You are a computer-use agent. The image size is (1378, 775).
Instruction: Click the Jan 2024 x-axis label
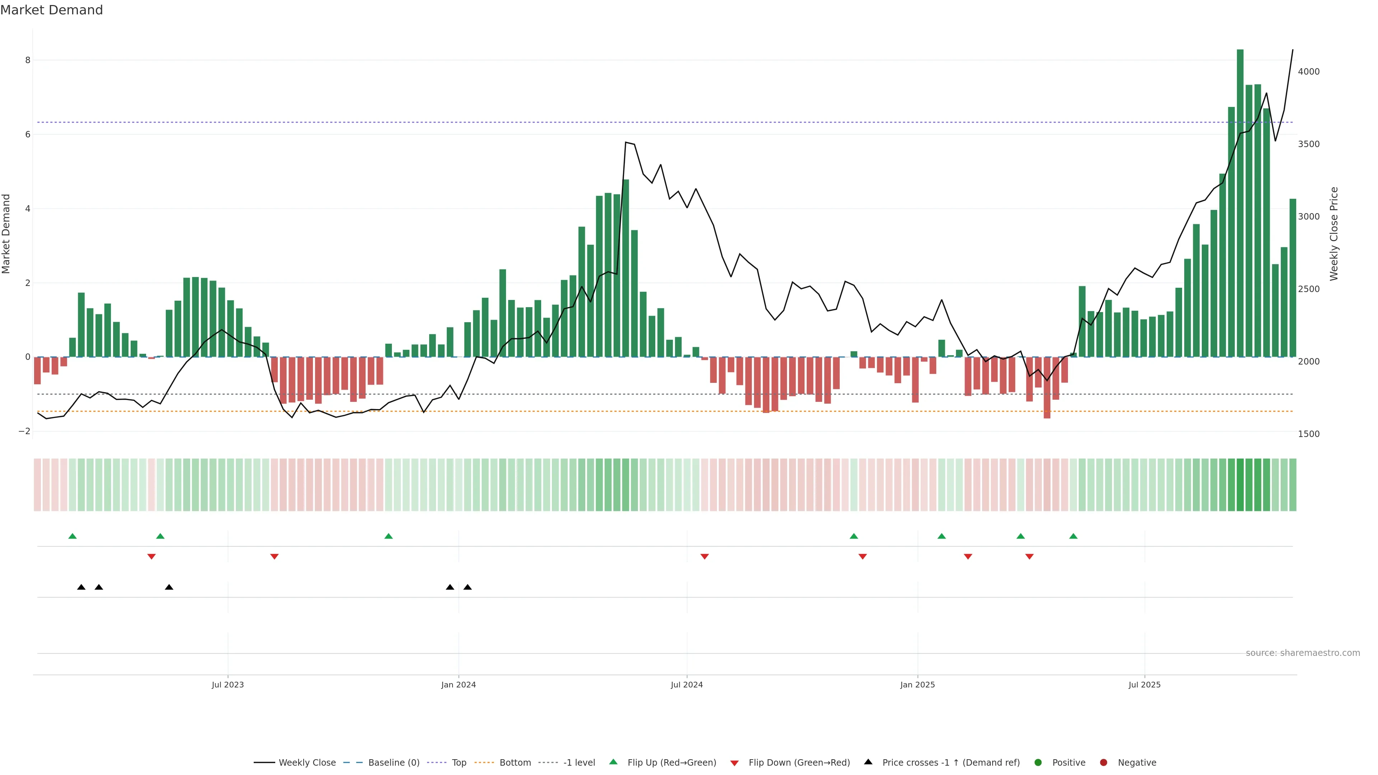click(459, 685)
